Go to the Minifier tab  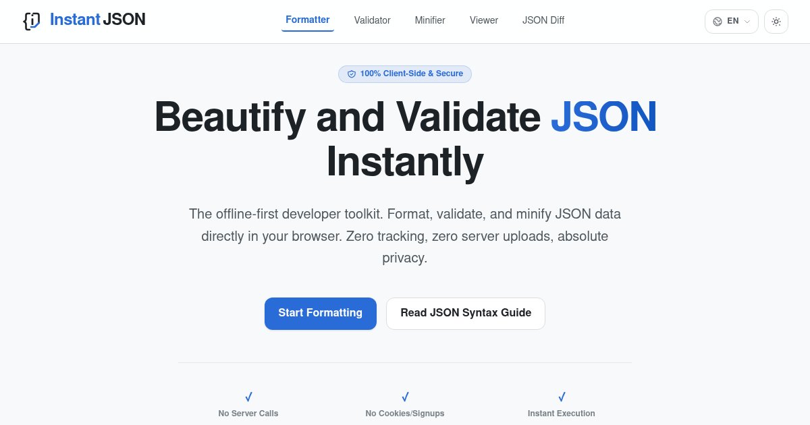tap(430, 20)
